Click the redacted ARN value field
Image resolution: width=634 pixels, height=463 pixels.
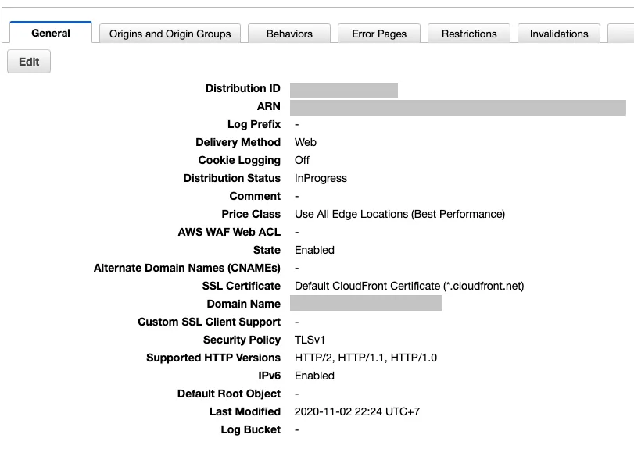pyautogui.click(x=458, y=107)
